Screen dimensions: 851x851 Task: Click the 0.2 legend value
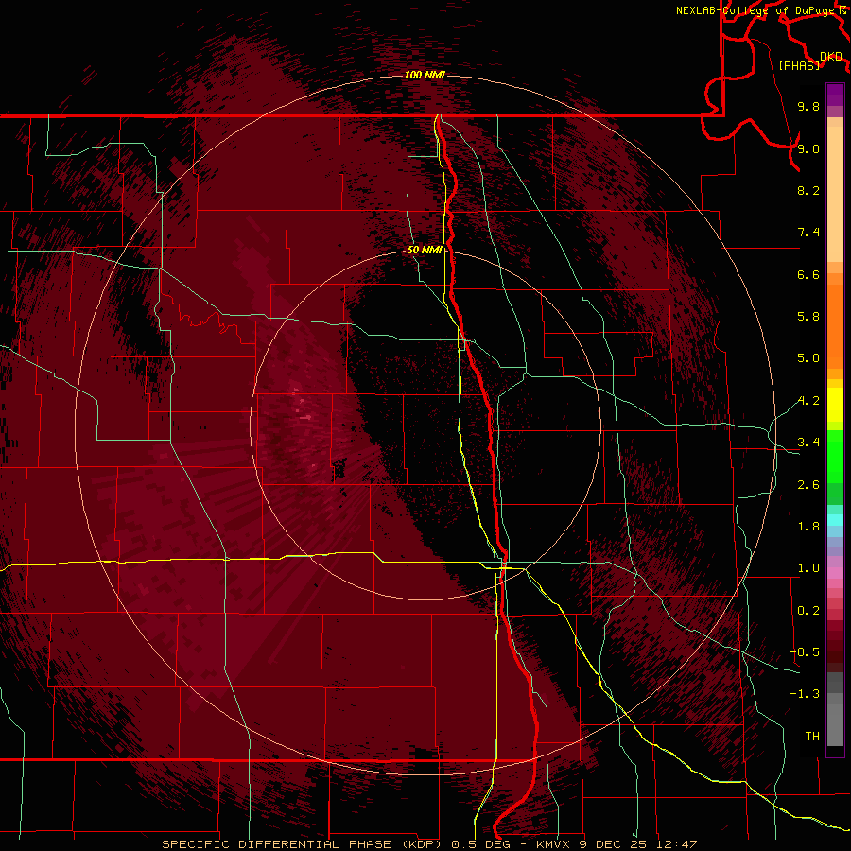coord(808,611)
